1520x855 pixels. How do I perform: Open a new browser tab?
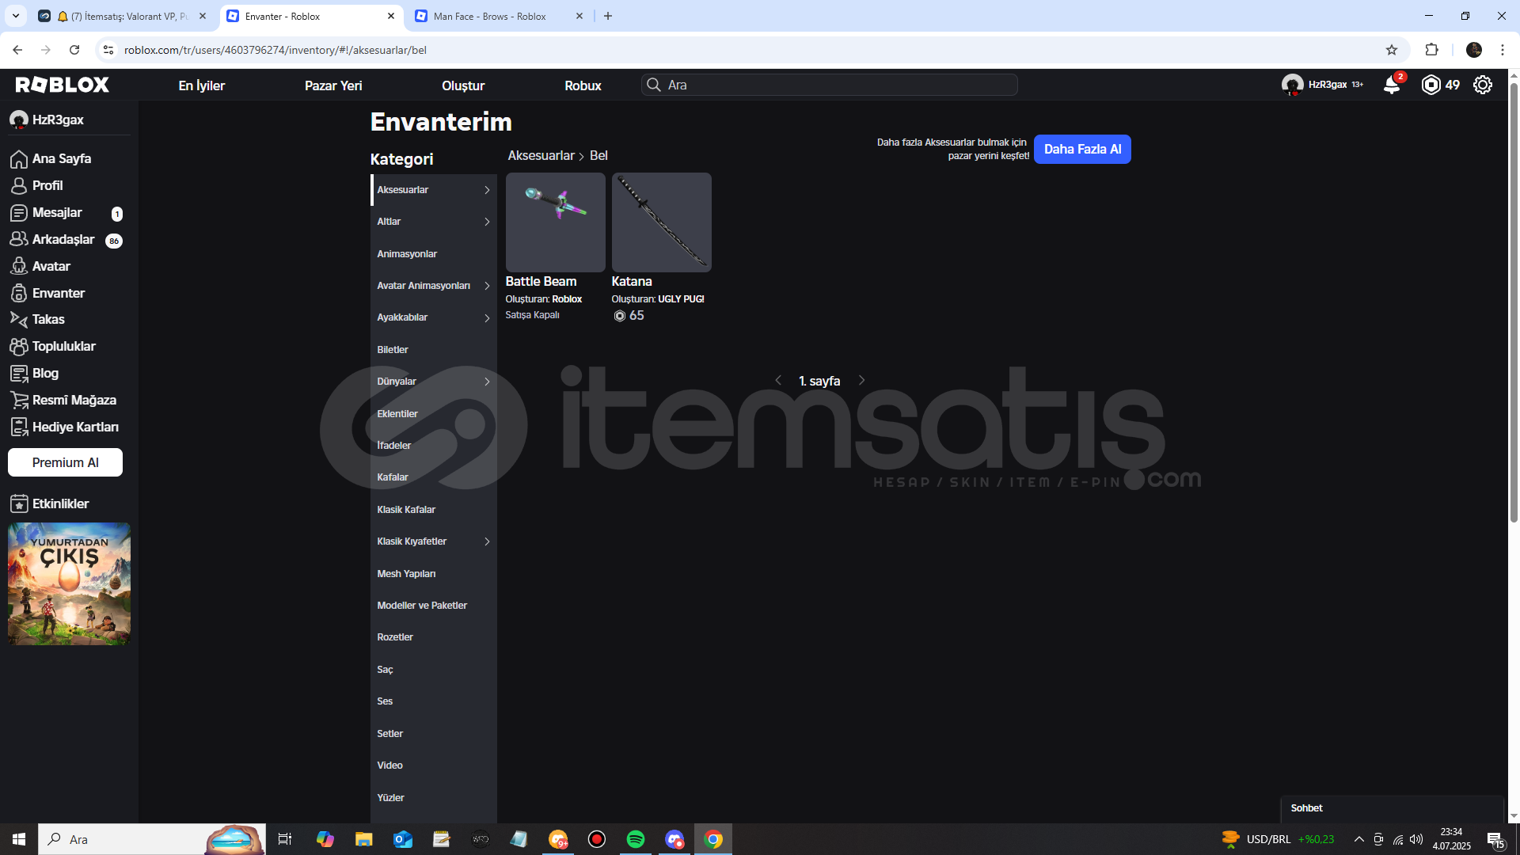[x=608, y=16]
